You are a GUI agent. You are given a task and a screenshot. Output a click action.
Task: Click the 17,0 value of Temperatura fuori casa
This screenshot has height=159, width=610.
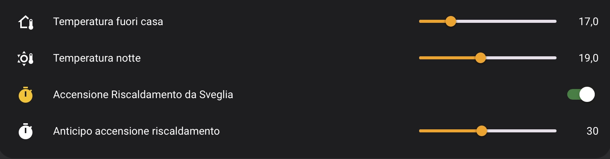588,22
